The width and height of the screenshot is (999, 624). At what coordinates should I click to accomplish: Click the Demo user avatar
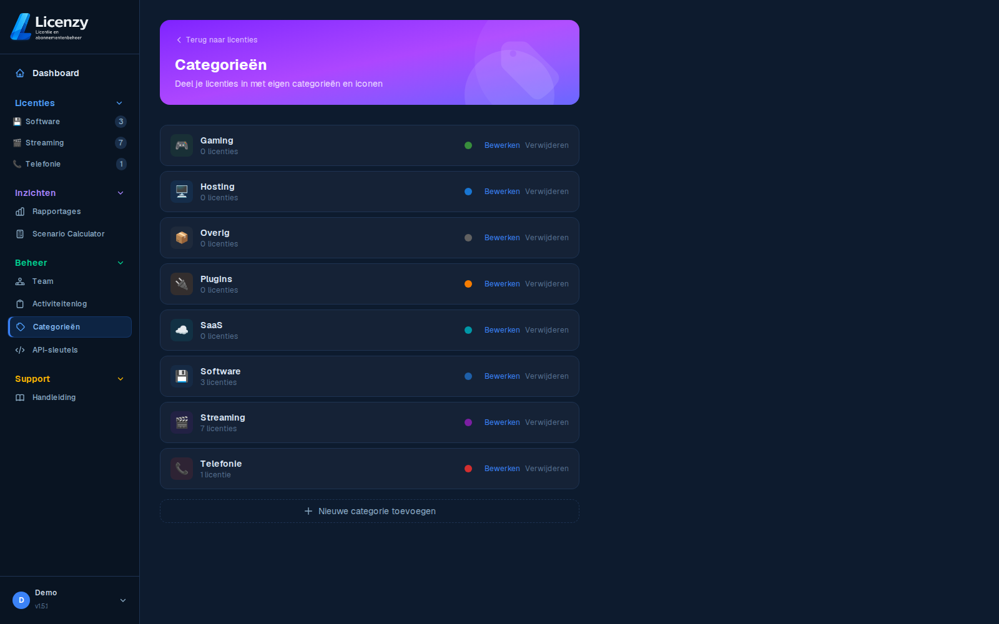(x=21, y=600)
